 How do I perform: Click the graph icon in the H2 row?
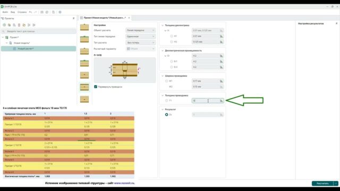coord(221,42)
